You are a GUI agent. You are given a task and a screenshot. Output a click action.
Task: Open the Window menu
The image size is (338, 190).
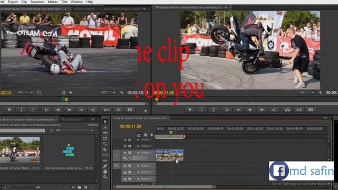click(77, 2)
